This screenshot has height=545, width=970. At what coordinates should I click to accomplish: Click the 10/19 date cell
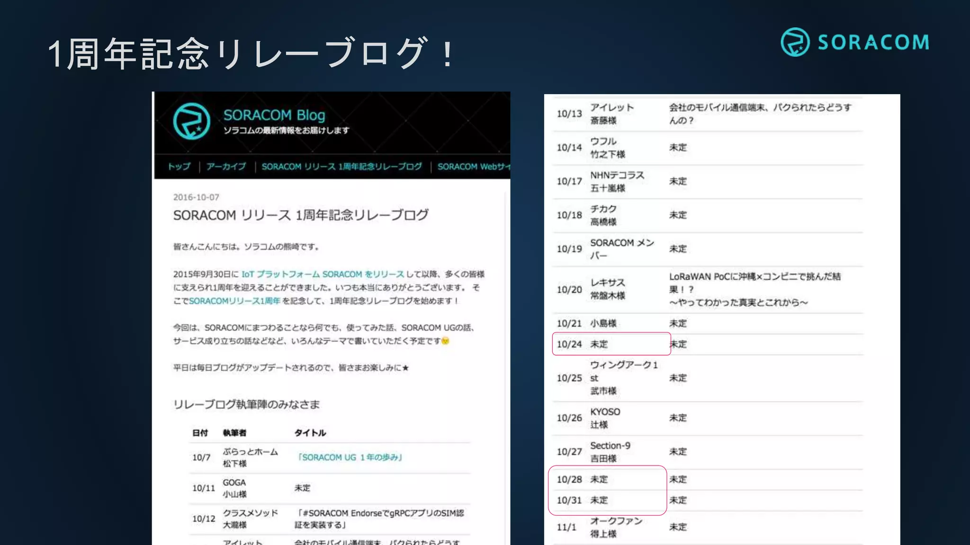pos(569,249)
